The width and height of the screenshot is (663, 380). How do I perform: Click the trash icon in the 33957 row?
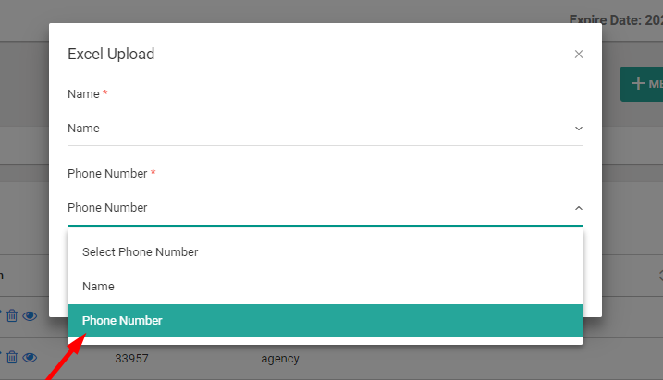(12, 358)
